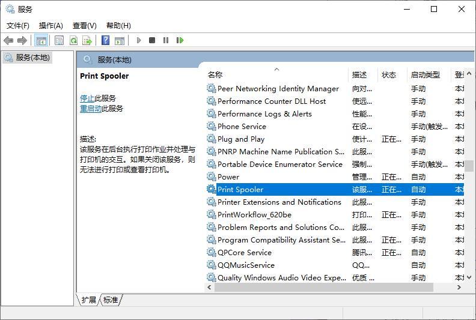Click the Back arrow toolbar icon

point(8,40)
